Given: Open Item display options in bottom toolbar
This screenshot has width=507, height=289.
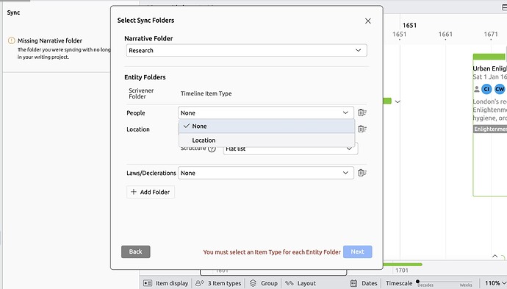Looking at the screenshot, I should 166,283.
